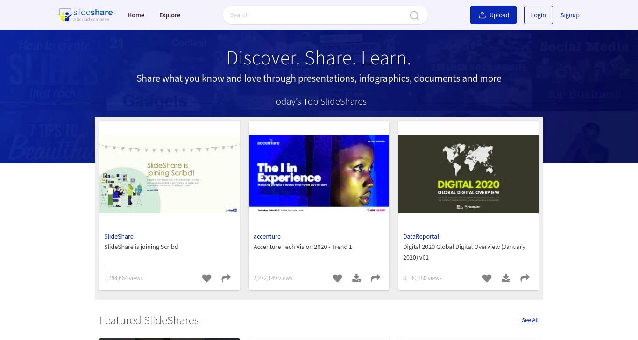The image size is (638, 340).
Task: Open the Digital 2020 world map thumbnail
Action: pos(468,174)
